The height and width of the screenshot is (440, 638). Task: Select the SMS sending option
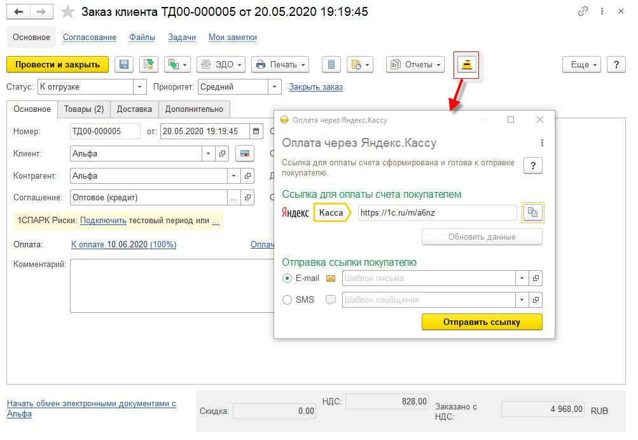tap(288, 299)
